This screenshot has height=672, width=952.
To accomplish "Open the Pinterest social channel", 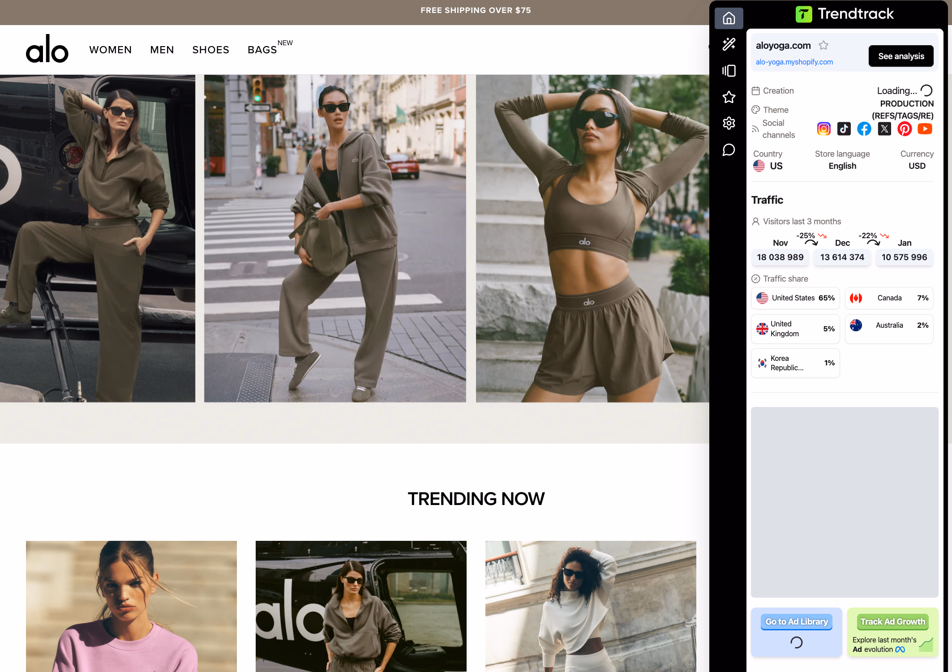I will (904, 129).
